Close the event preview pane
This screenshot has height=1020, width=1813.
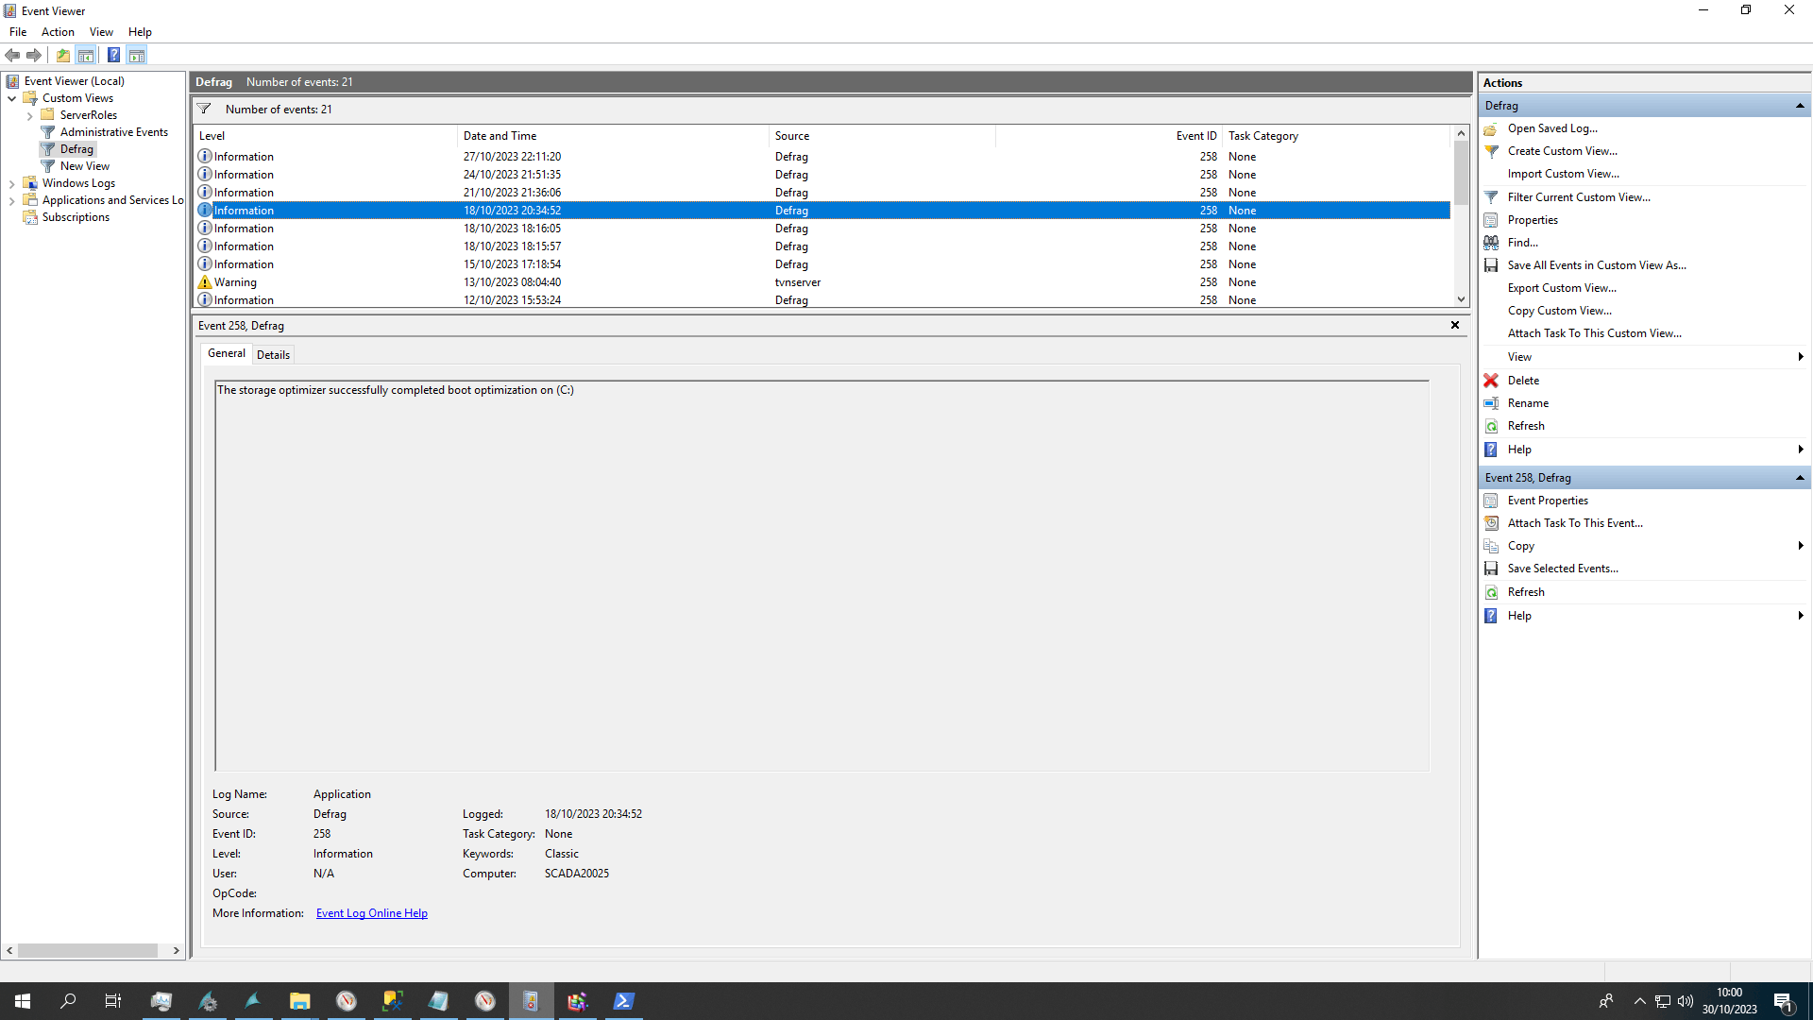(x=1455, y=325)
